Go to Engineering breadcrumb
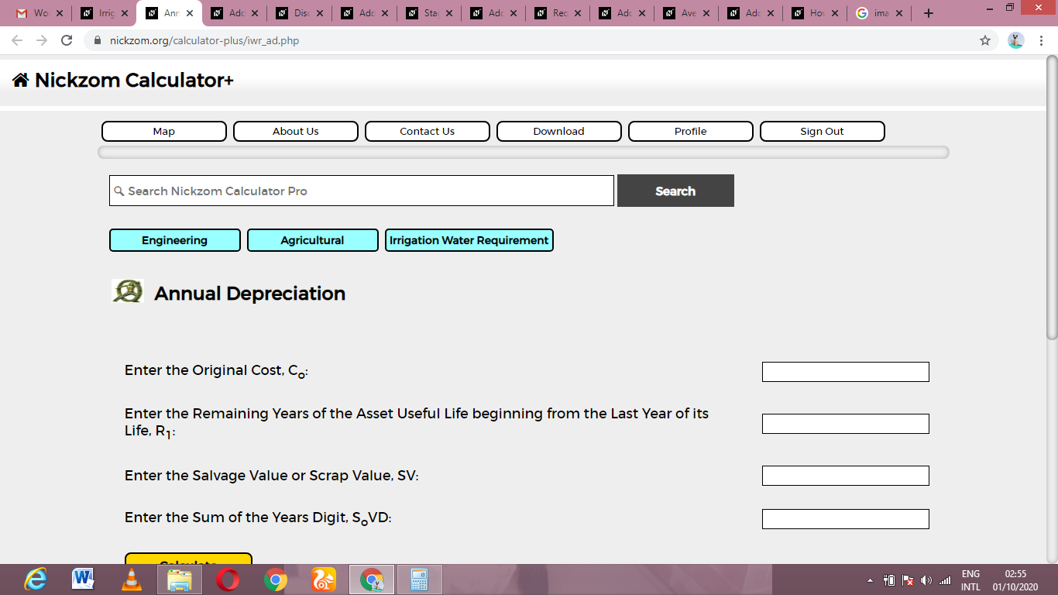The height and width of the screenshot is (595, 1058). (175, 240)
